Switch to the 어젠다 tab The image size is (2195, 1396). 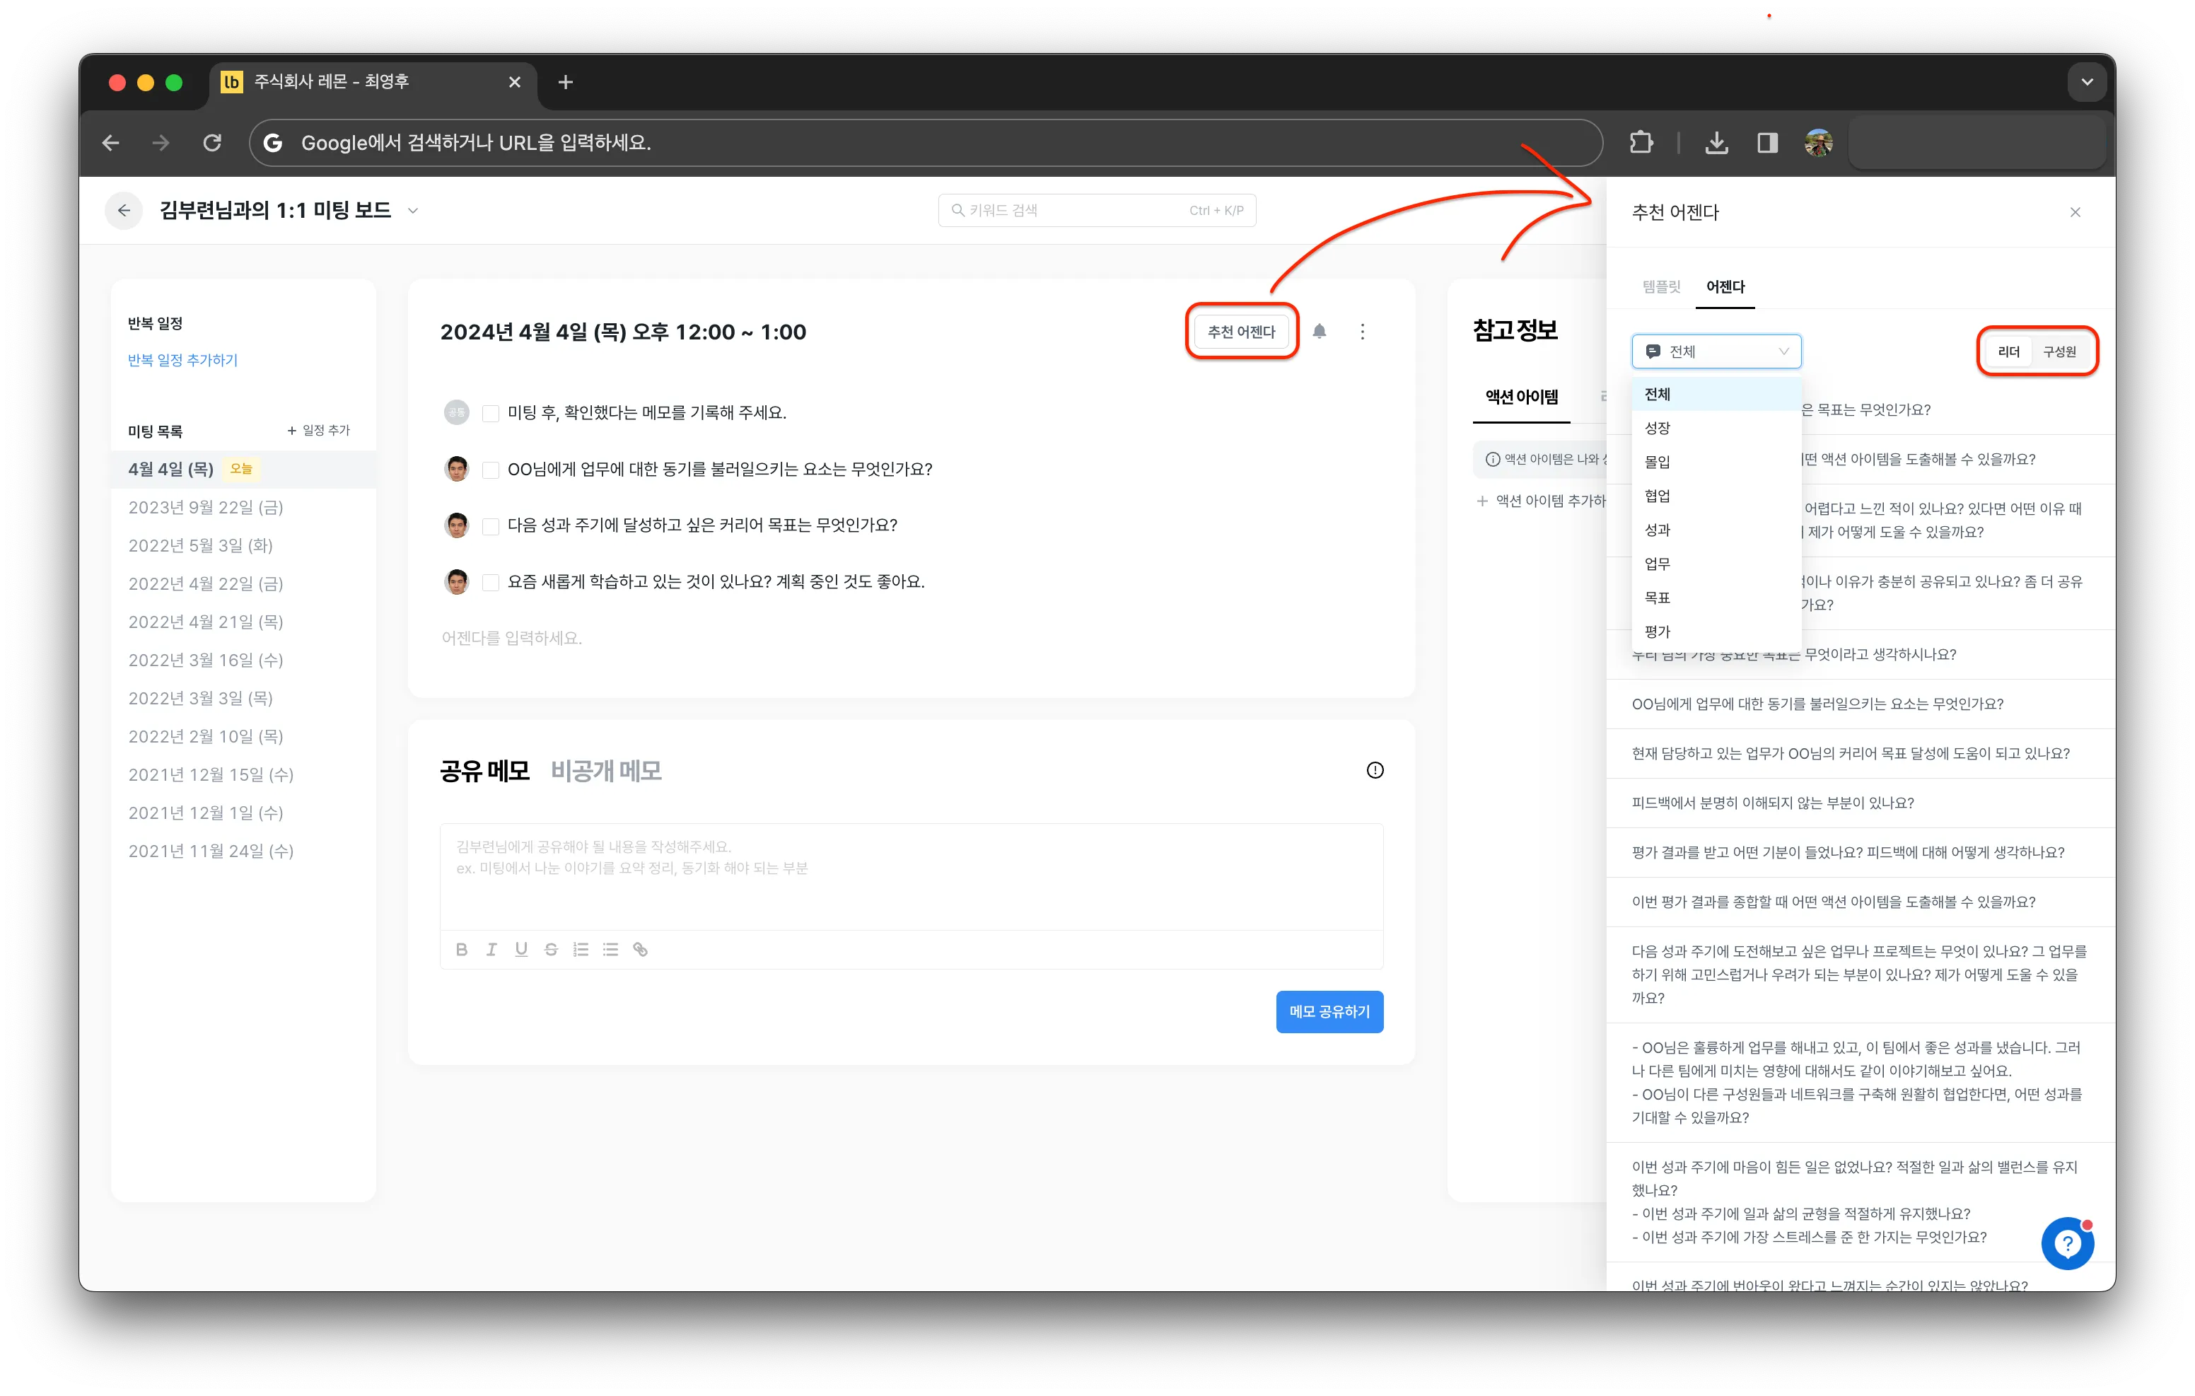1725,286
